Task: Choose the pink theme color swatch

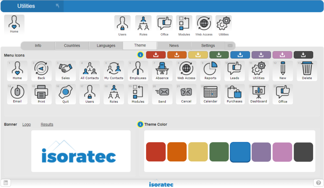Action: (282, 152)
